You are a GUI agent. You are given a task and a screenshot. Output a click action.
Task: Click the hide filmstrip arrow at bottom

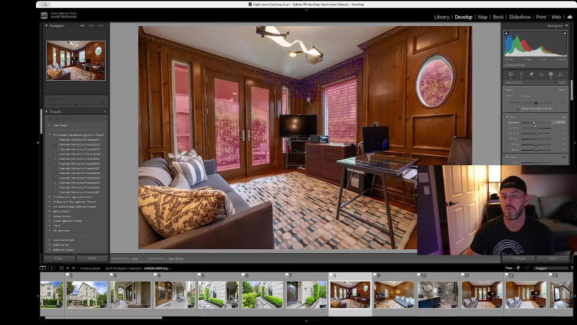pos(307,322)
